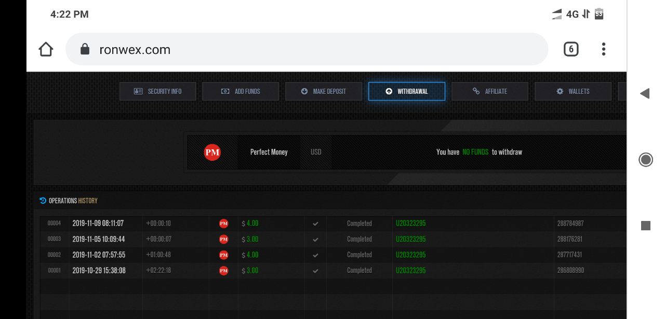Click the duration +01:00:48
Screen dimensions: 665x319
[158, 255]
